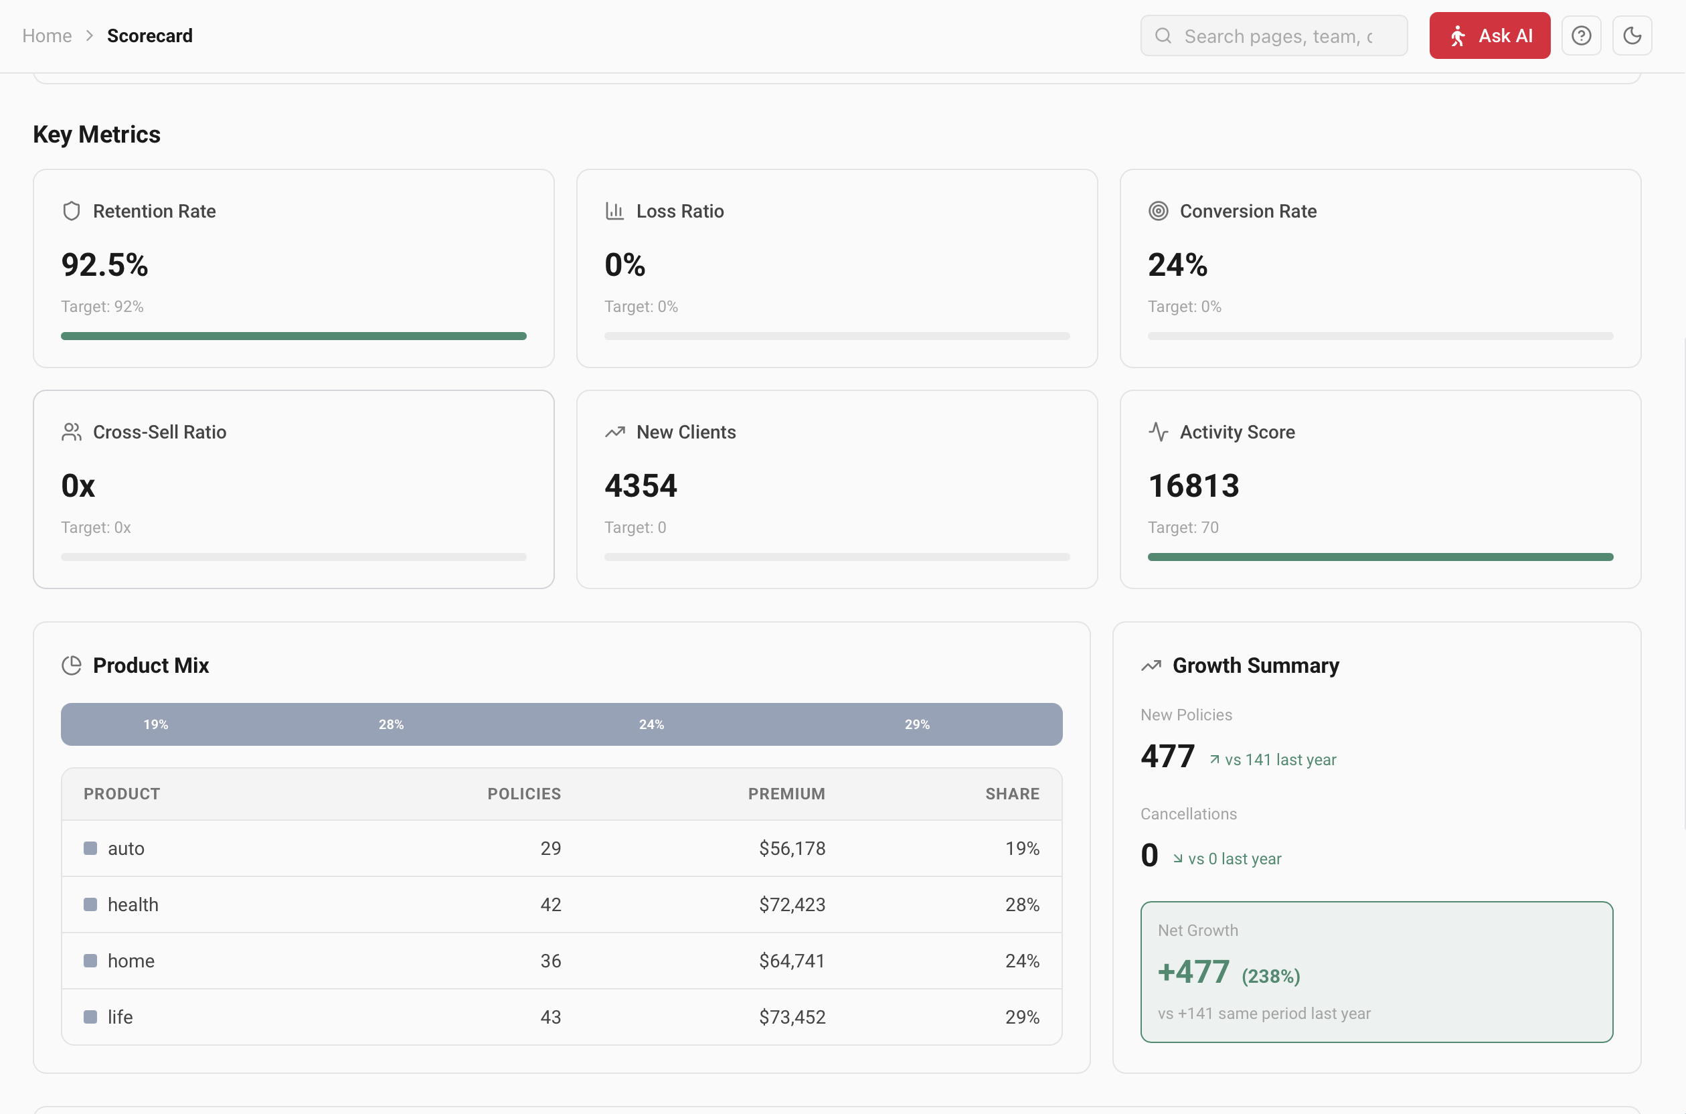Click the New Clients progress bar
Viewport: 1686px width, 1114px height.
point(837,557)
